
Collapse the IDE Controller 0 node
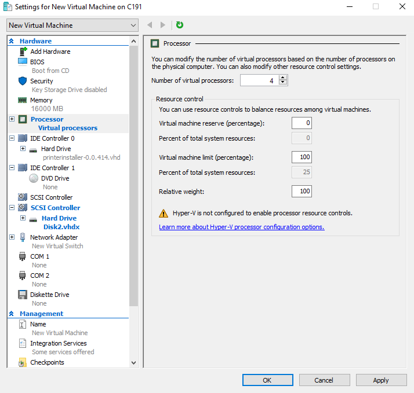pyautogui.click(x=12, y=138)
